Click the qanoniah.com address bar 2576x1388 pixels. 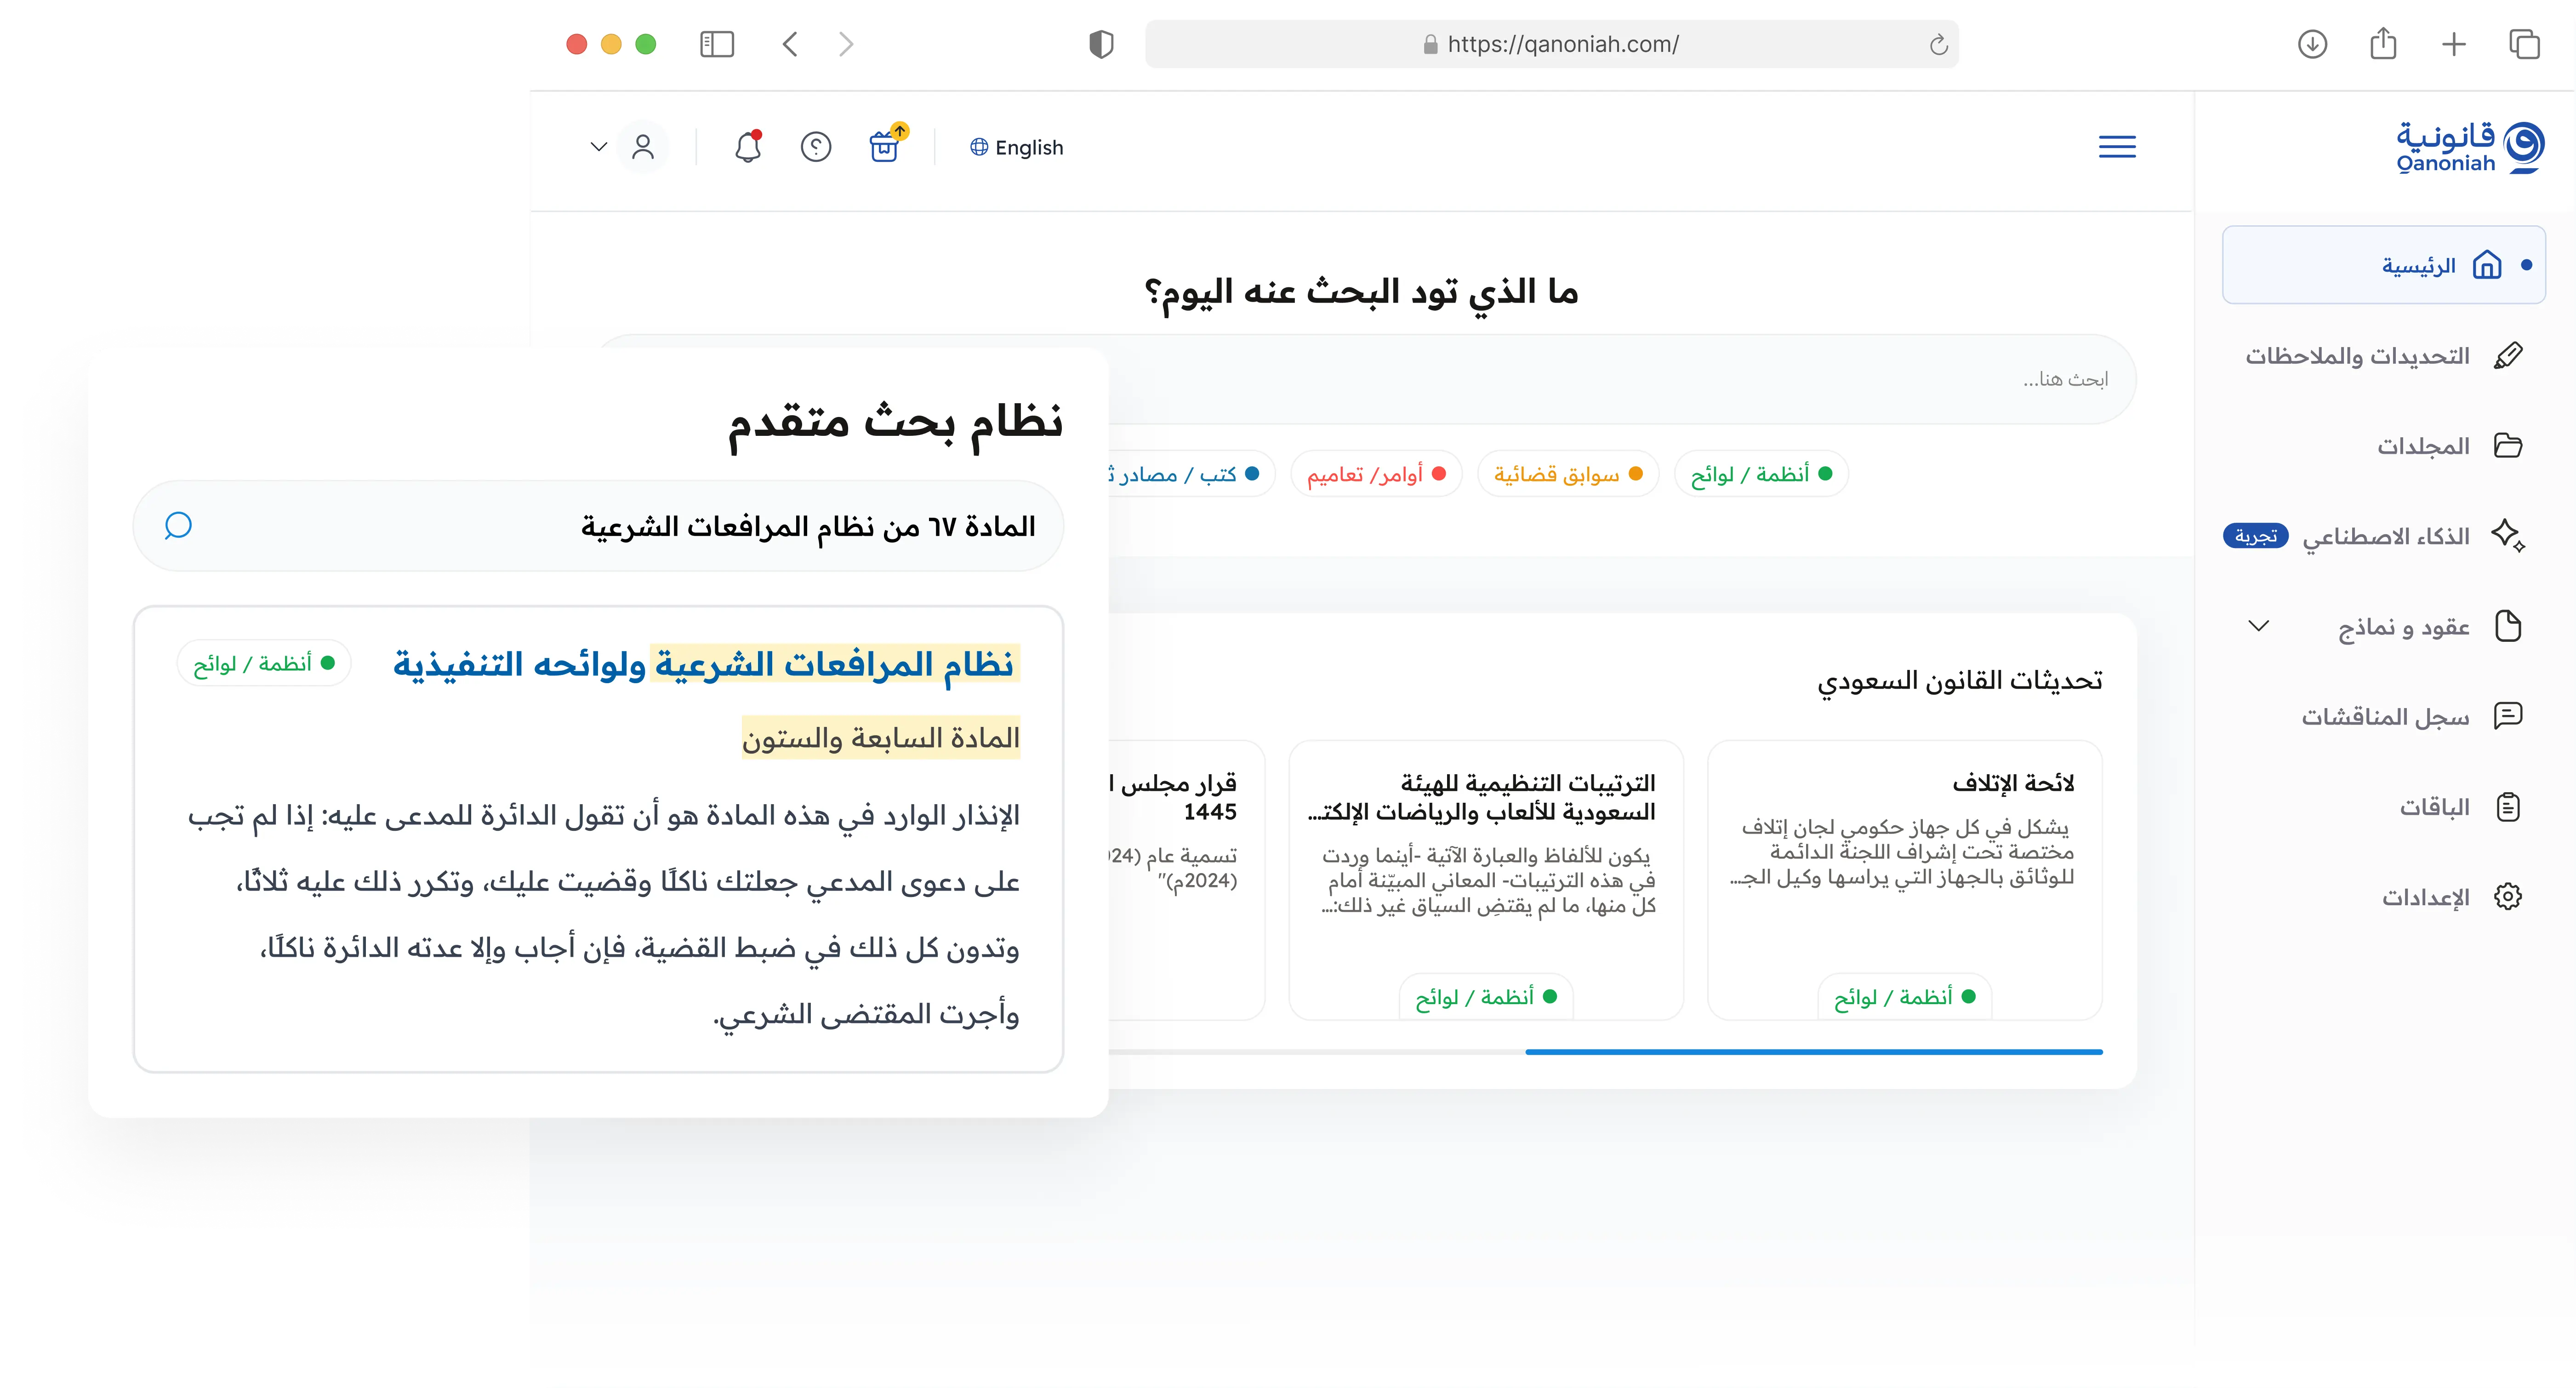point(1551,44)
